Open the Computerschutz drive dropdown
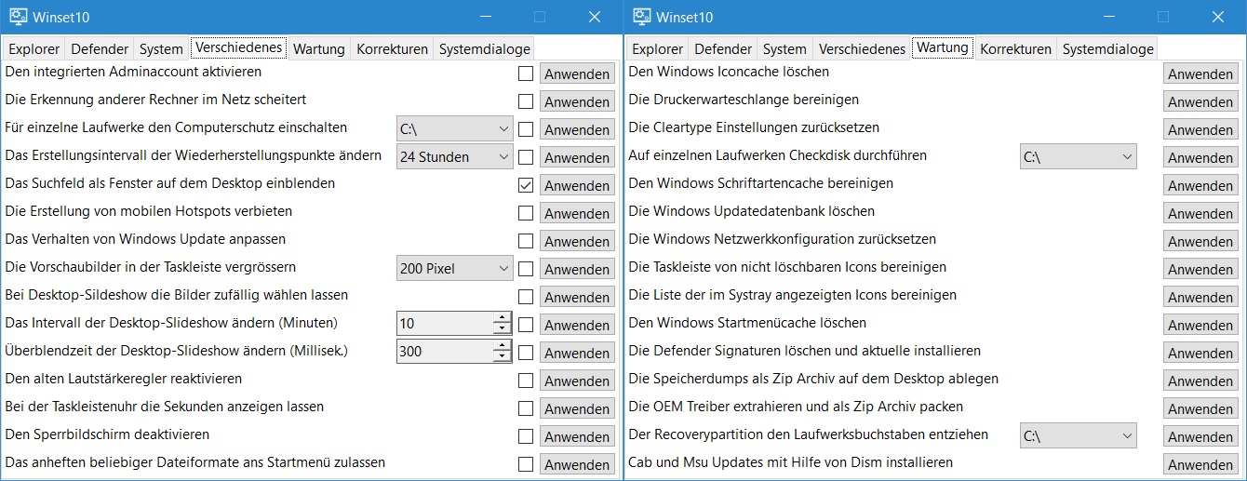The image size is (1247, 481). pyautogui.click(x=455, y=129)
